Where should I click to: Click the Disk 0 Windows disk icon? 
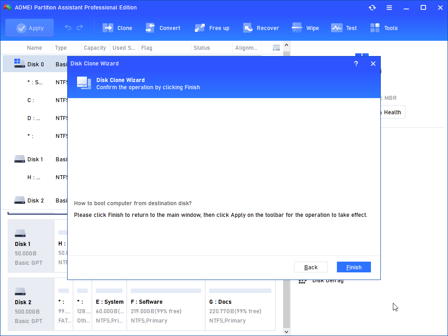tap(19, 63)
